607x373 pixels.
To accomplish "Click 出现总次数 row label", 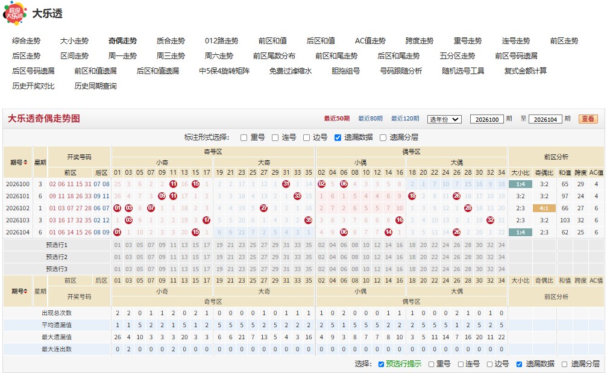I will coord(57,313).
